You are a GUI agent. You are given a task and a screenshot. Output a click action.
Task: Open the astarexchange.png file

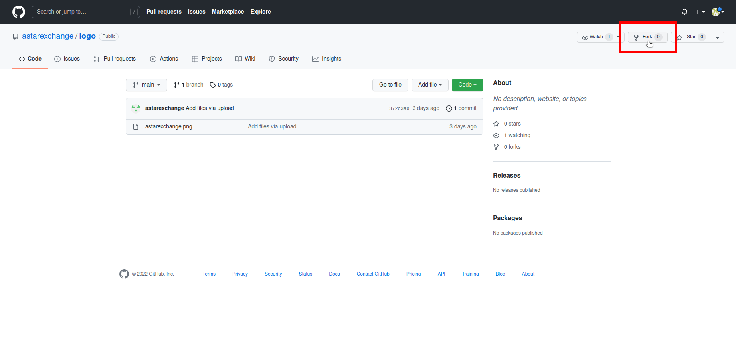[169, 126]
